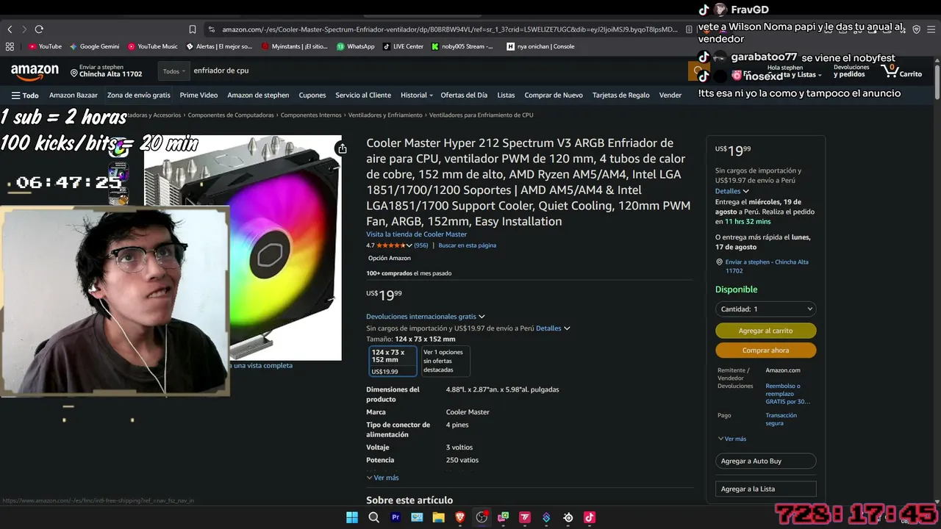The height and width of the screenshot is (529, 941).
Task: Expand the Historial dropdown in the nav bar
Action: (416, 95)
